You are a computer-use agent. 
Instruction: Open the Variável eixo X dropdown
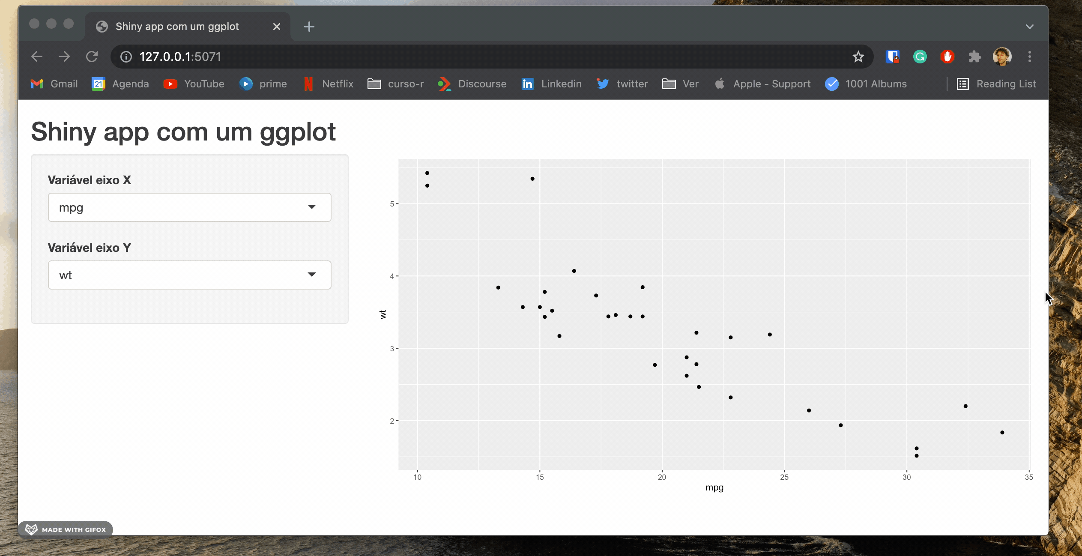(x=189, y=207)
